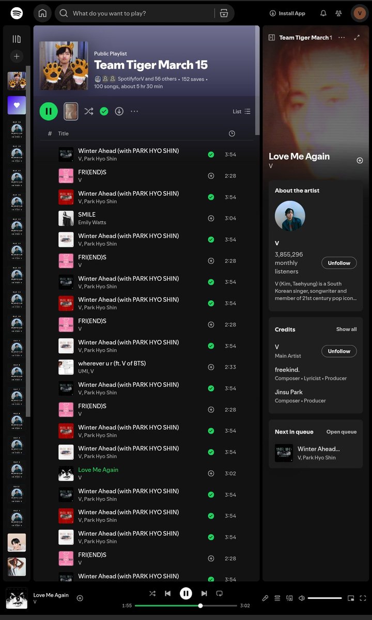Show all credits
Image resolution: width=372 pixels, height=620 pixels.
(x=346, y=329)
